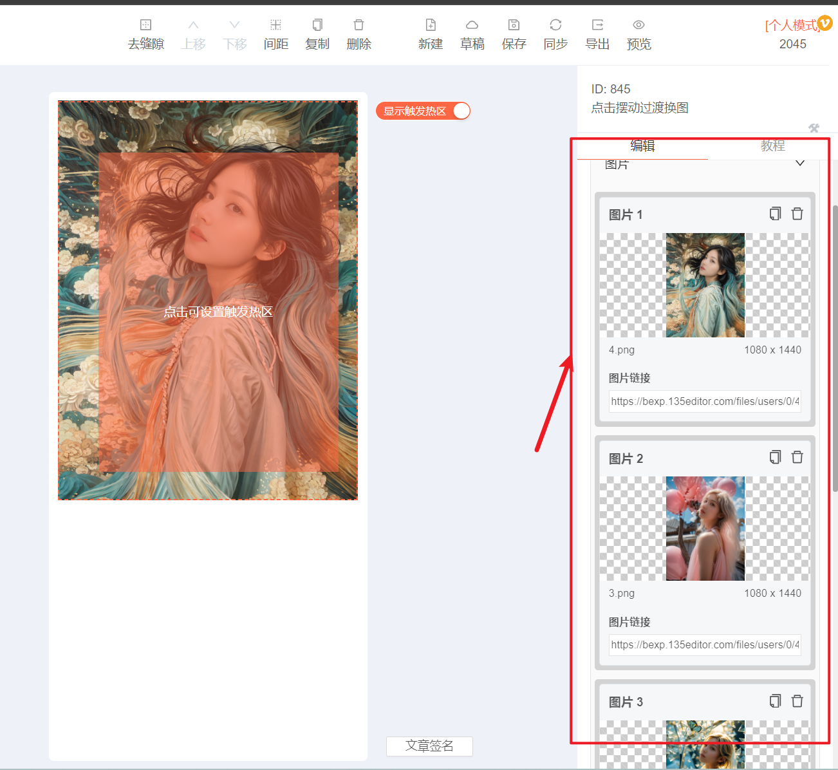Select the 图片 2 thumbnail 3.png
This screenshot has height=770, width=838.
[705, 529]
